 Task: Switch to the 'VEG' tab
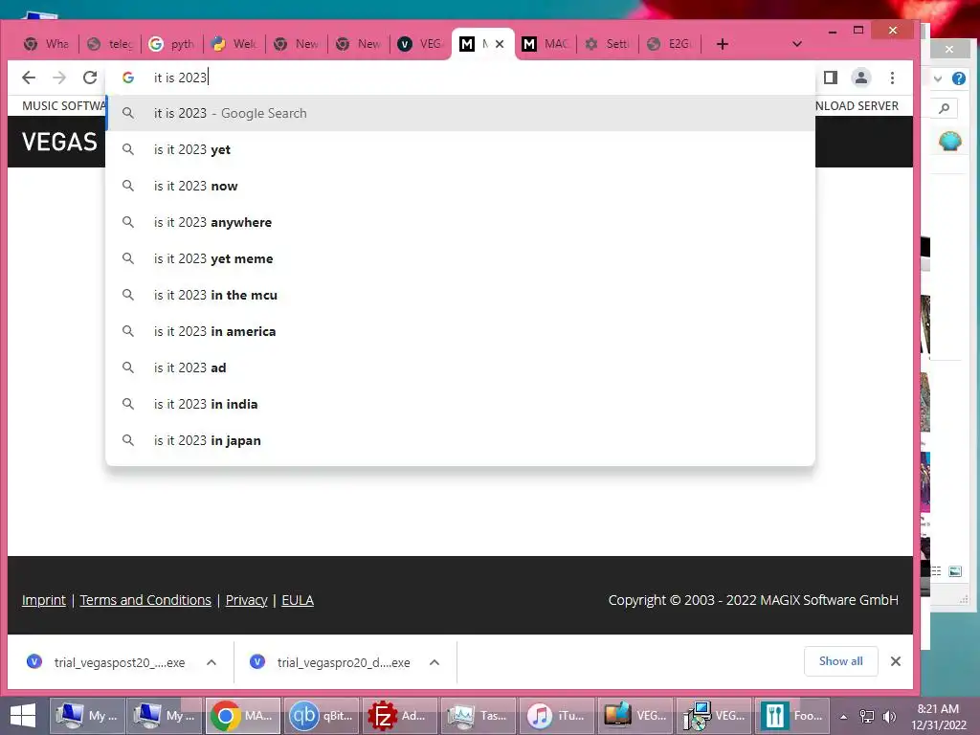coord(421,44)
